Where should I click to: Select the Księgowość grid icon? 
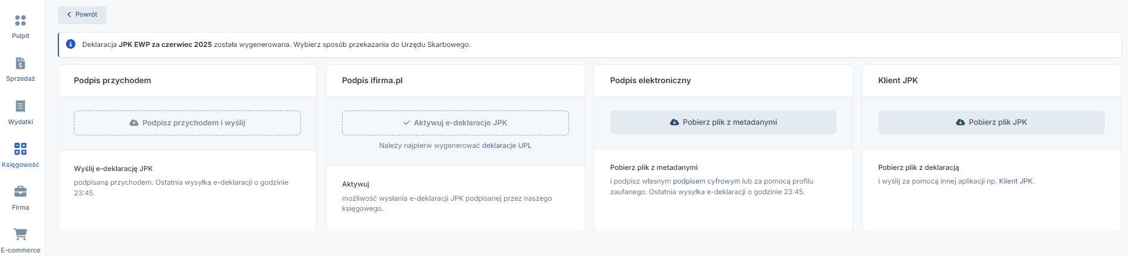coord(20,148)
